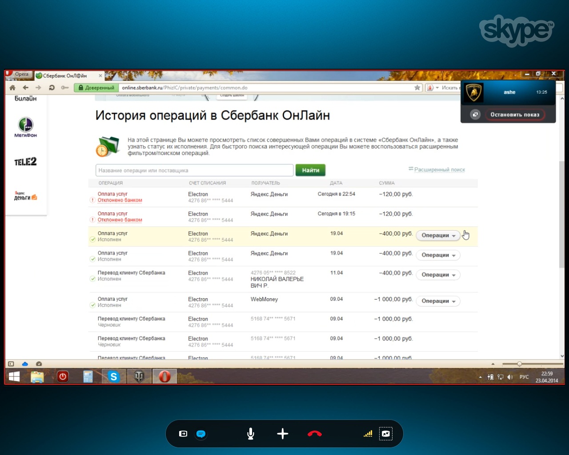This screenshot has height=455, width=569.
Task: Open the Opera menu button
Action: 18,74
